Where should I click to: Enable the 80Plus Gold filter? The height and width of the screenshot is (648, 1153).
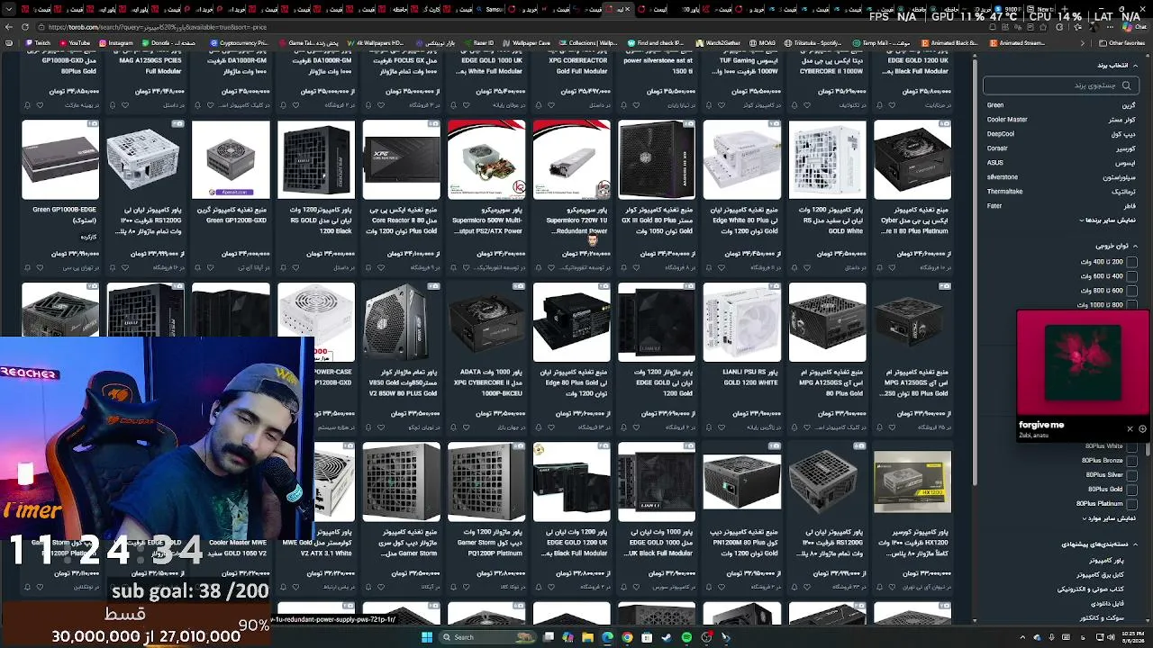(1130, 490)
